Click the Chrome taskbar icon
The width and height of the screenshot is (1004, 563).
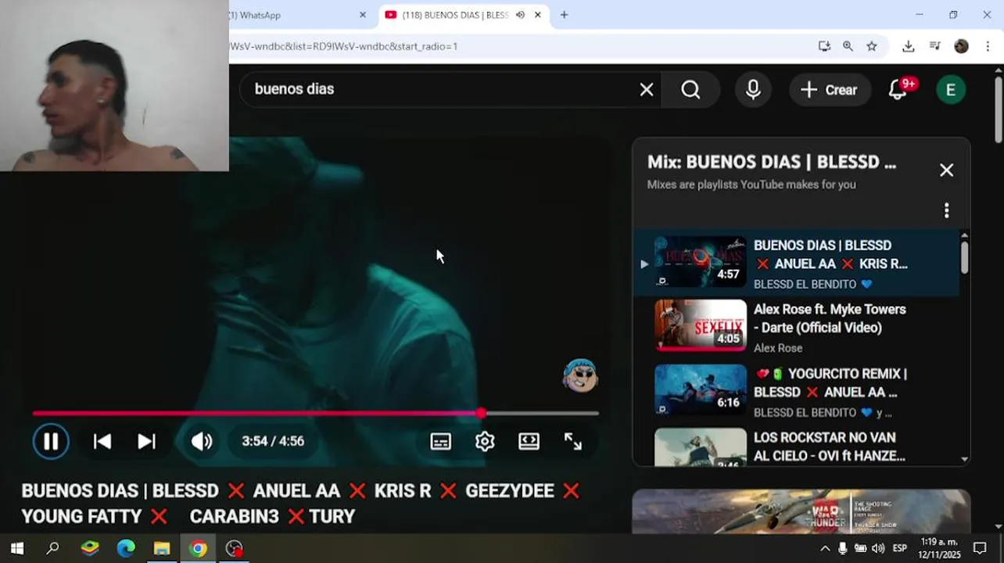(198, 548)
